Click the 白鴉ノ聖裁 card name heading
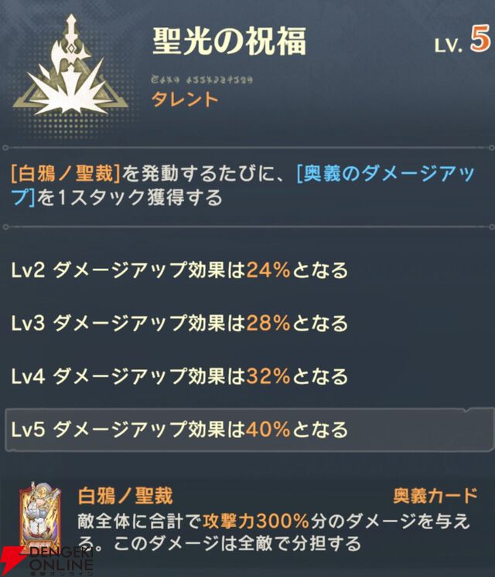Image resolution: width=495 pixels, height=577 pixels. coord(125,496)
